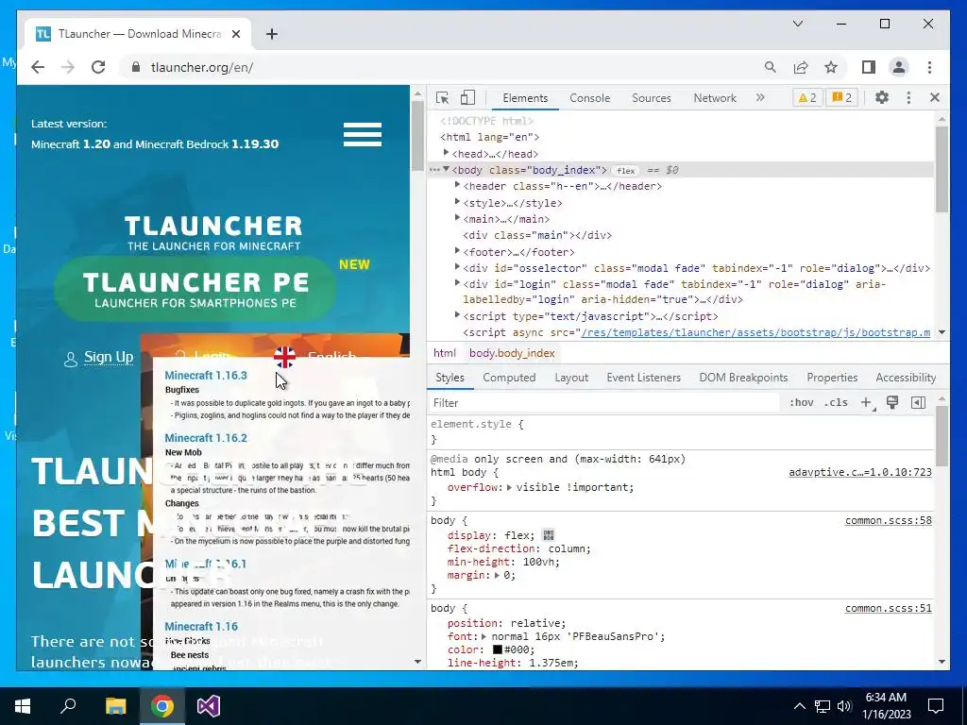Expand the style element node
967x725 pixels.
(x=457, y=202)
